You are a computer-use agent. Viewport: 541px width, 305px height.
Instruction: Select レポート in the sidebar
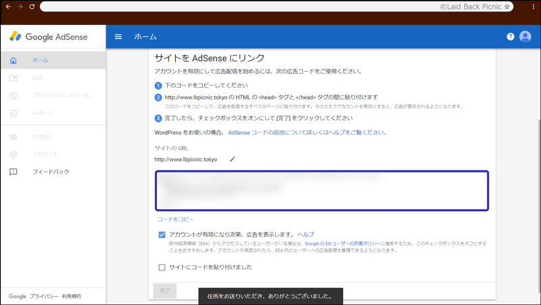43,113
